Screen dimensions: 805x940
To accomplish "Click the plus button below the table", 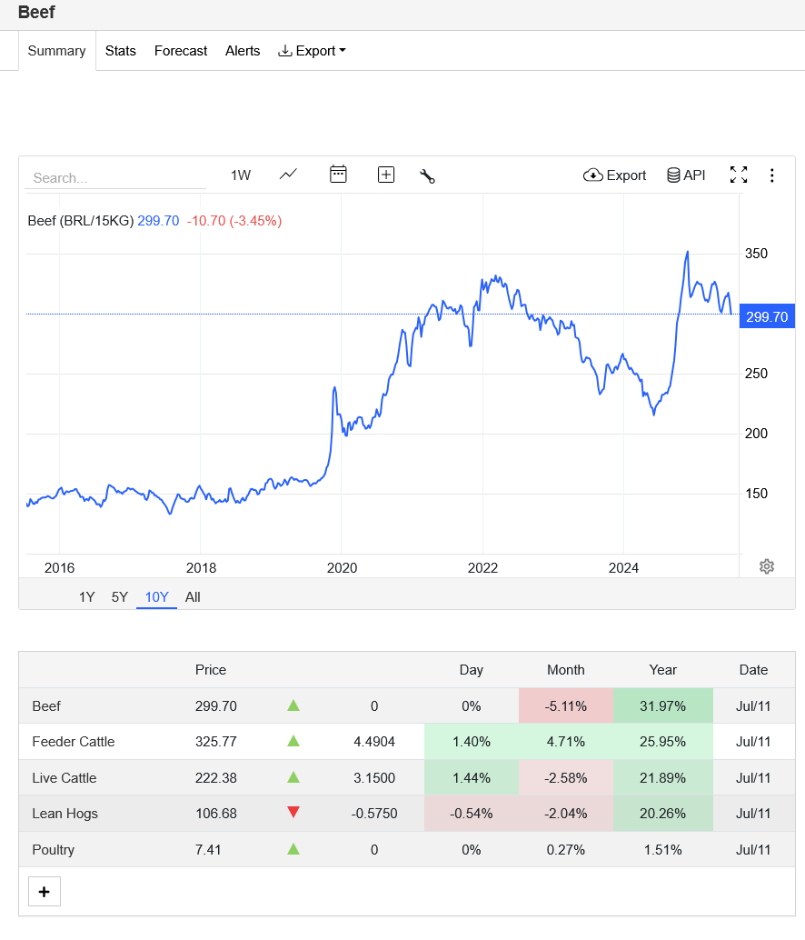I will (x=45, y=892).
